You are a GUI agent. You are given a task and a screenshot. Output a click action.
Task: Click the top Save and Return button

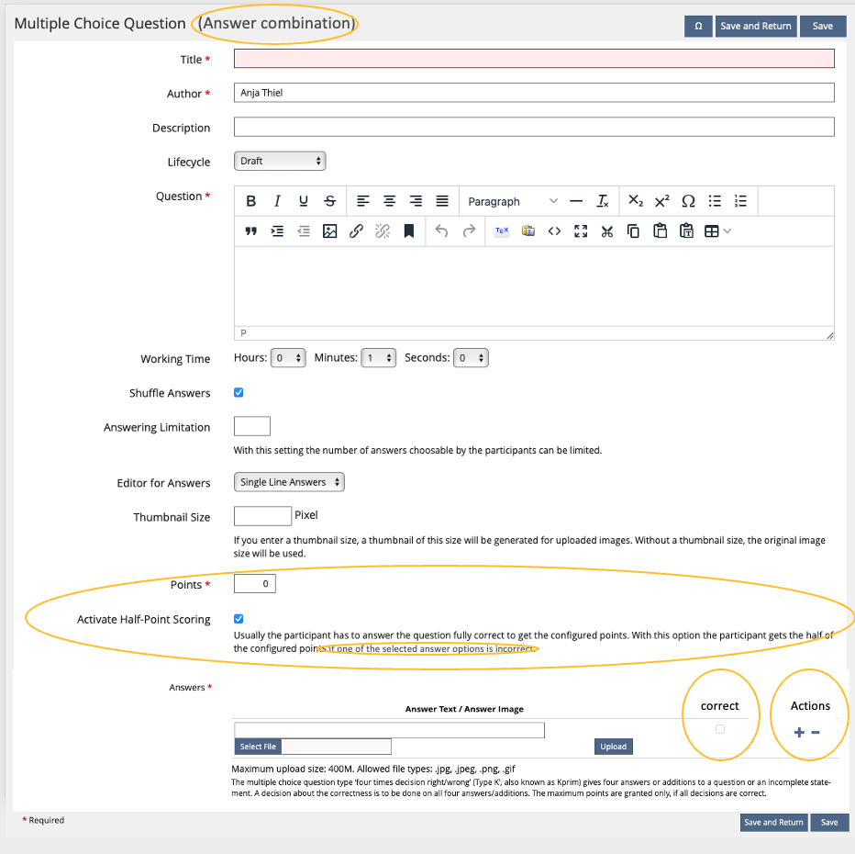(x=755, y=26)
